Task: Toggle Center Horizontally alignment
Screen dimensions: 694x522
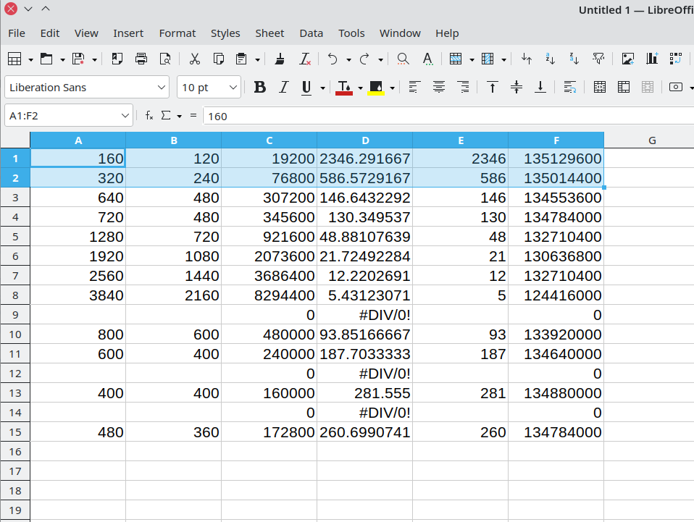Action: [438, 87]
